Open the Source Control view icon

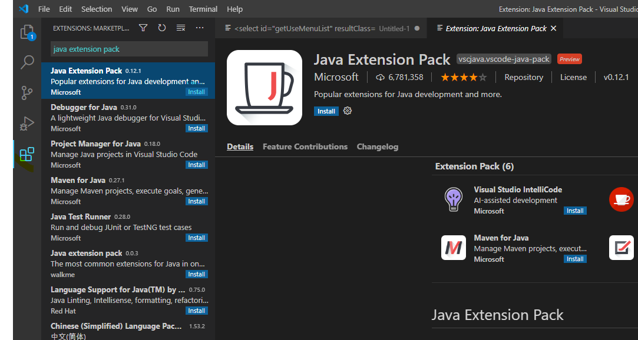(27, 93)
